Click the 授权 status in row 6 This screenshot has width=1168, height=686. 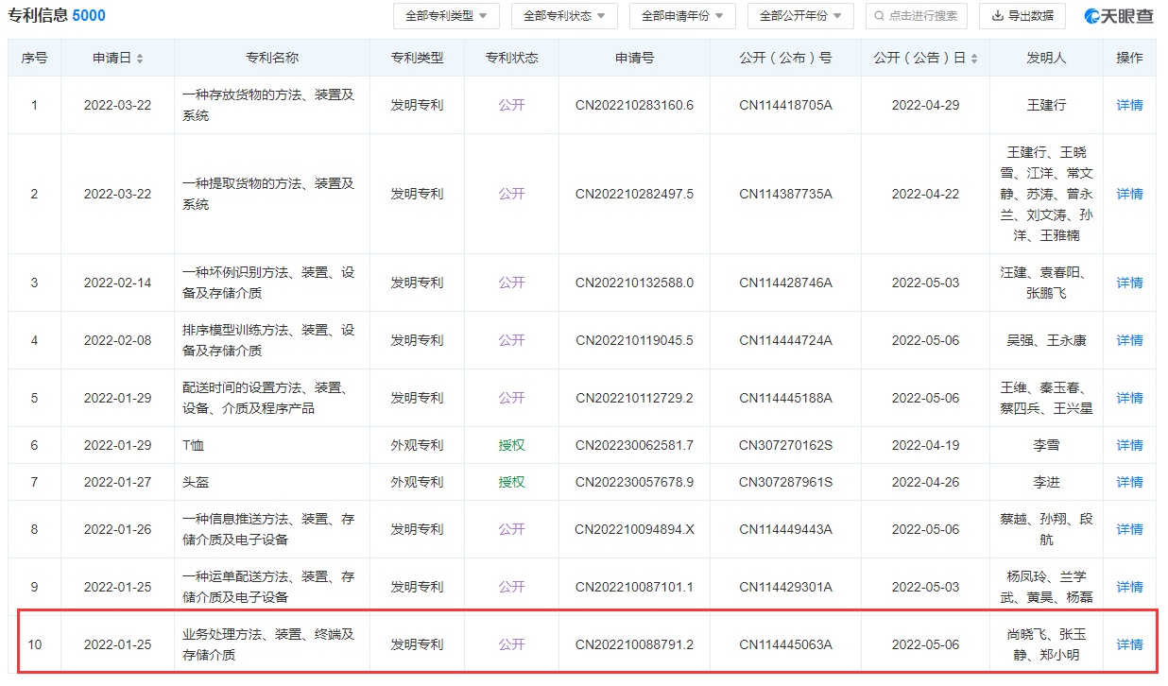pyautogui.click(x=511, y=445)
